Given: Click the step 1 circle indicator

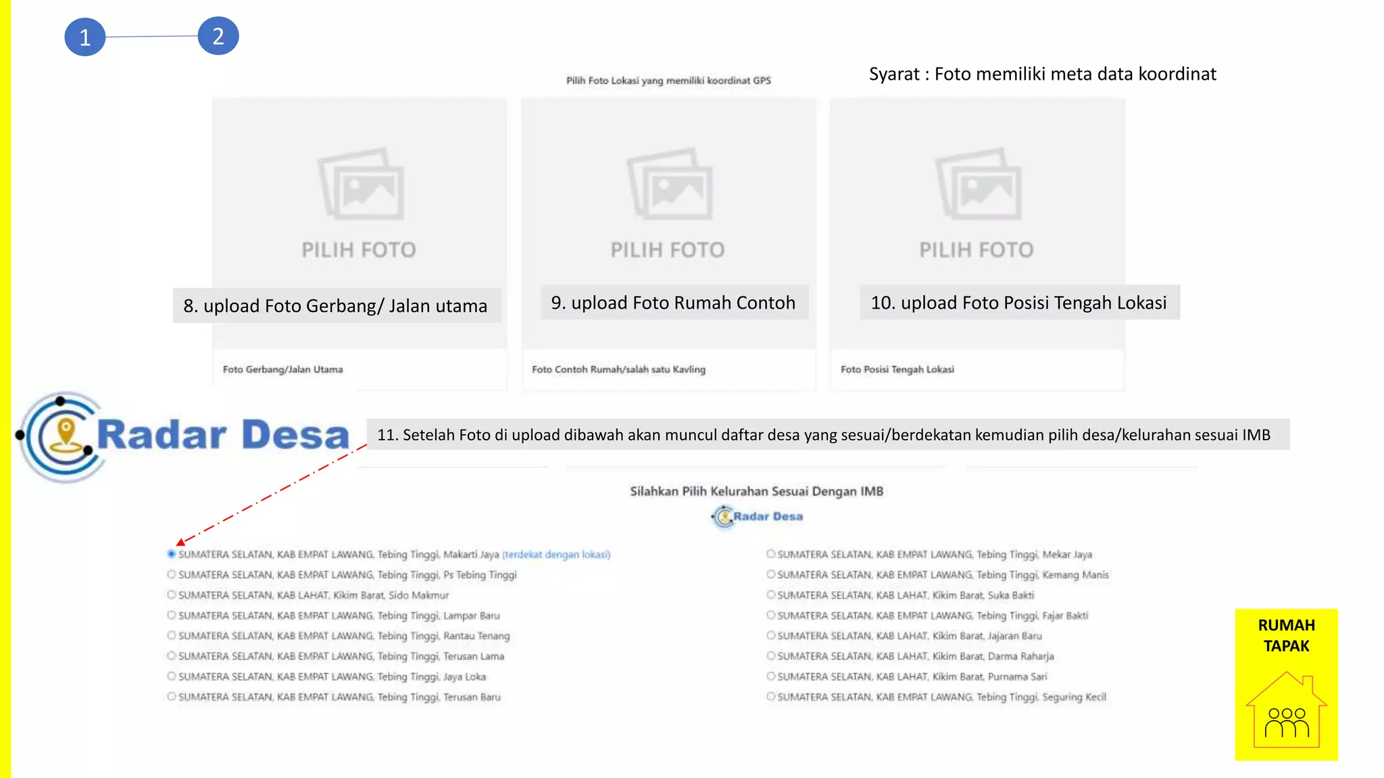Looking at the screenshot, I should [85, 37].
